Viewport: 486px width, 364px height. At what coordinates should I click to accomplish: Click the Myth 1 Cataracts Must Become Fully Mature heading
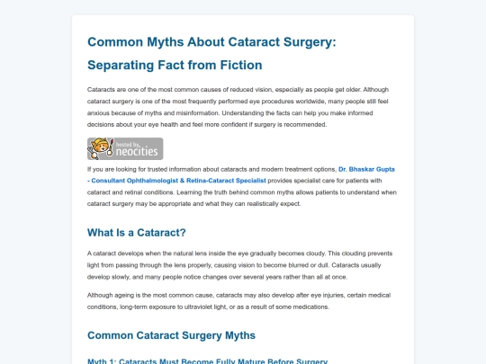coord(207,361)
